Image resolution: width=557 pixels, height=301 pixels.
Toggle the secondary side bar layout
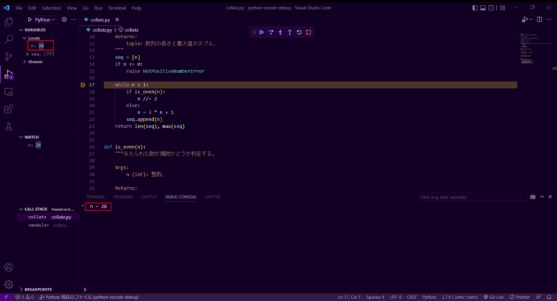(492, 8)
